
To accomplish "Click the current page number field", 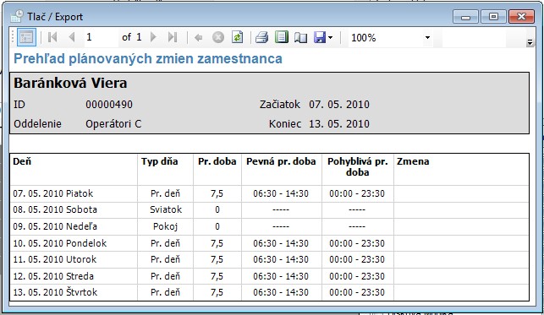I will [101, 37].
